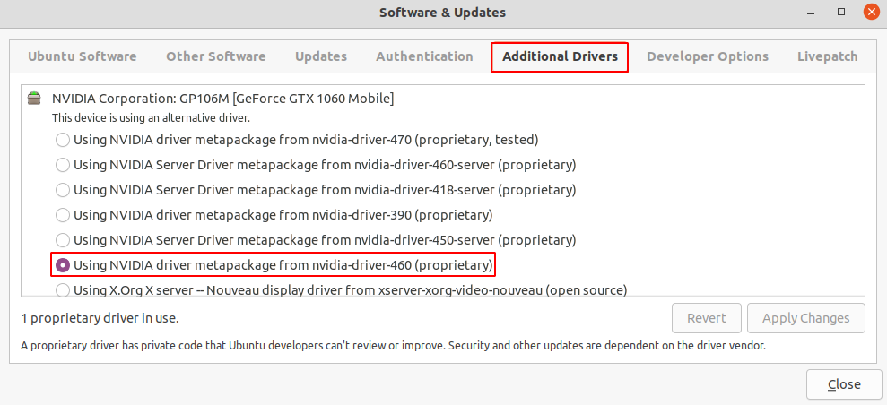Close window using orange title bar button
Screen dimensions: 887x405
pos(872,12)
